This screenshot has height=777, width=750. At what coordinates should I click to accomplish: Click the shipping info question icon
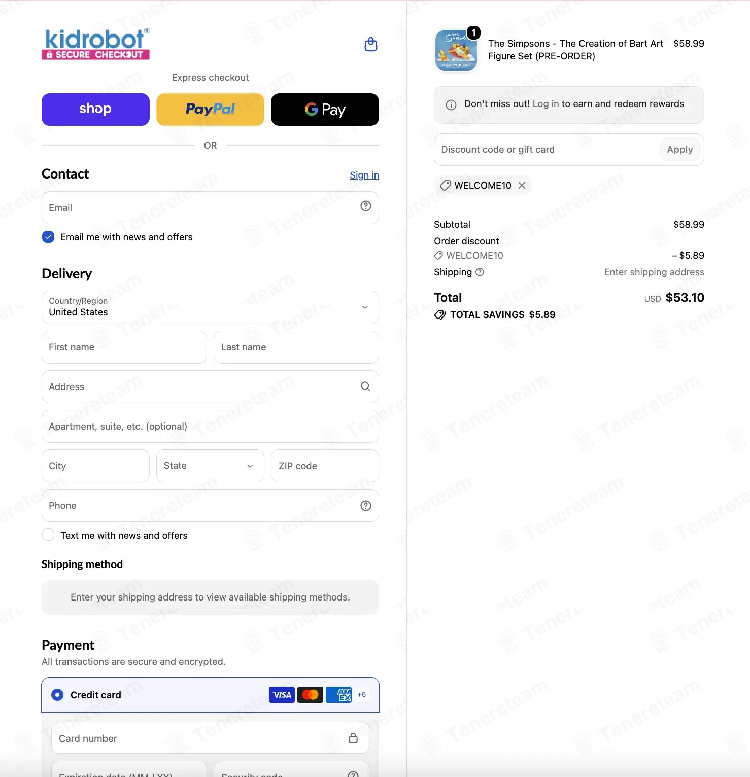[480, 272]
